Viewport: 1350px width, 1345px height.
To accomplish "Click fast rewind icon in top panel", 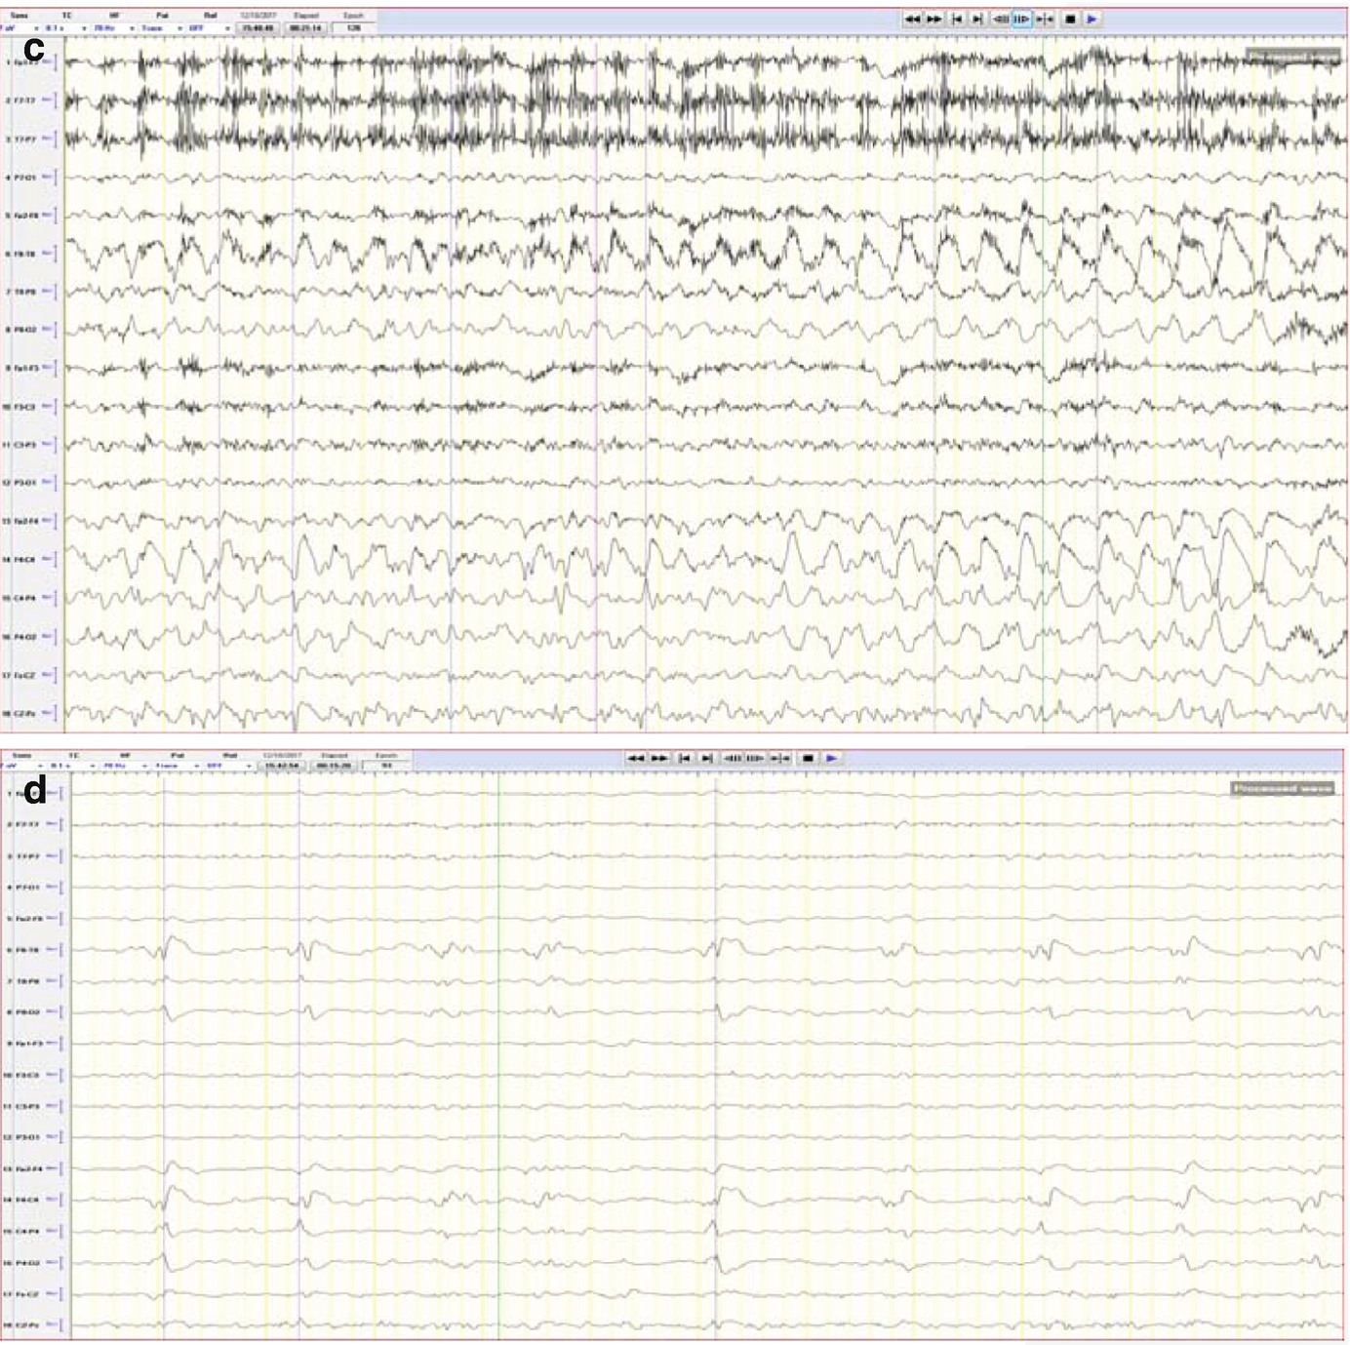I will 911,19.
